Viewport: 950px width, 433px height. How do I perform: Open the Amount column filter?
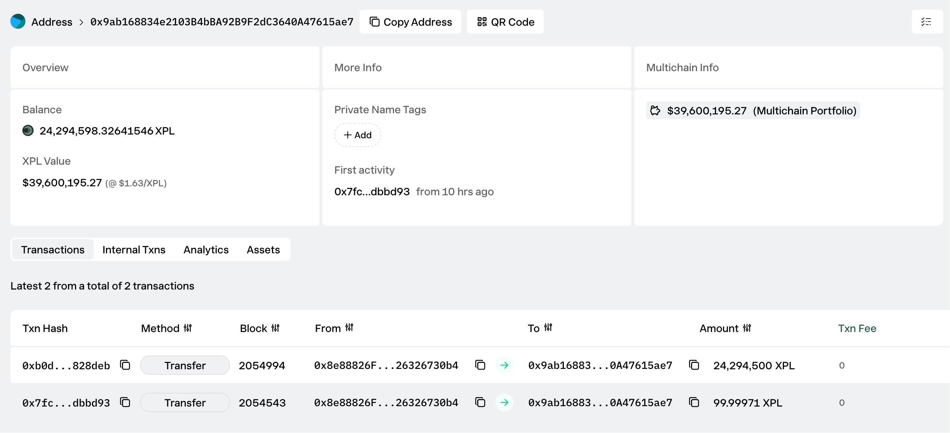point(747,328)
